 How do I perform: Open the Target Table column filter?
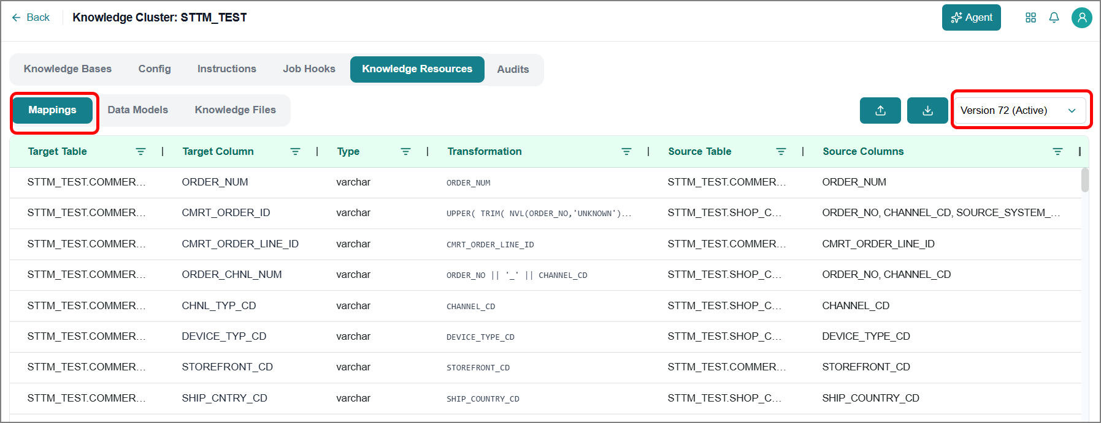tap(140, 151)
